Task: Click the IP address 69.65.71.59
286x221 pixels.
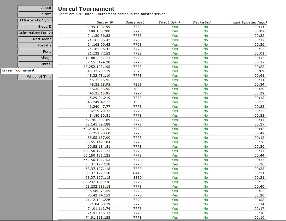Action: 100,191
